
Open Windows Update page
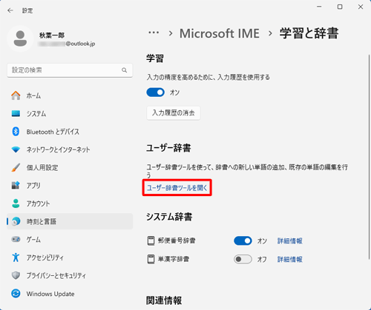point(70,294)
